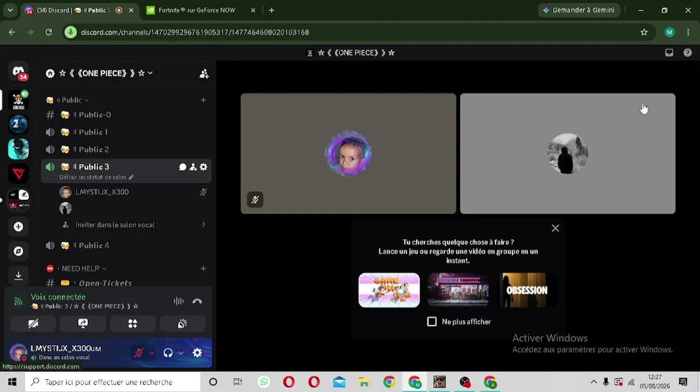Viewport: 700px width, 392px height.
Task: Open the red V logo server
Action: click(19, 174)
